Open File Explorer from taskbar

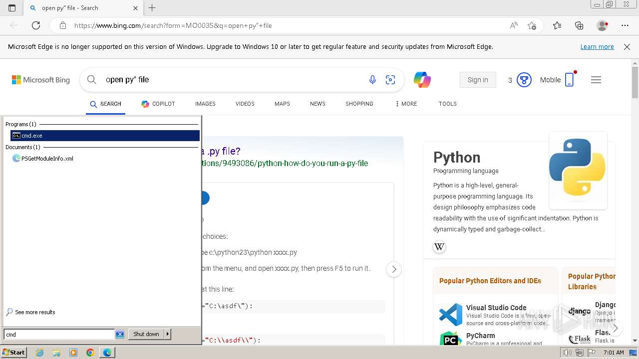tap(56, 353)
